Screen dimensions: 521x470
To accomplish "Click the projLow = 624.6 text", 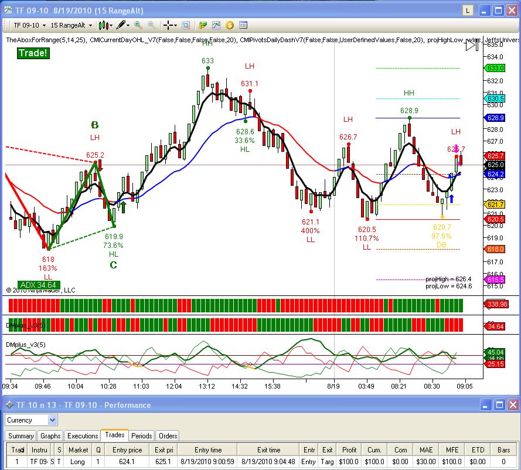I will [x=448, y=286].
